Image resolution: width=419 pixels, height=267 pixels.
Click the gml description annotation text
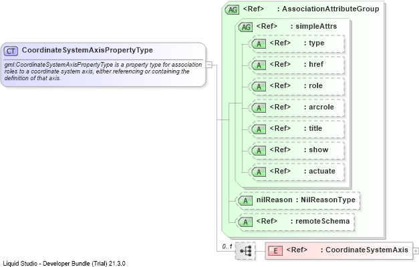[103, 71]
